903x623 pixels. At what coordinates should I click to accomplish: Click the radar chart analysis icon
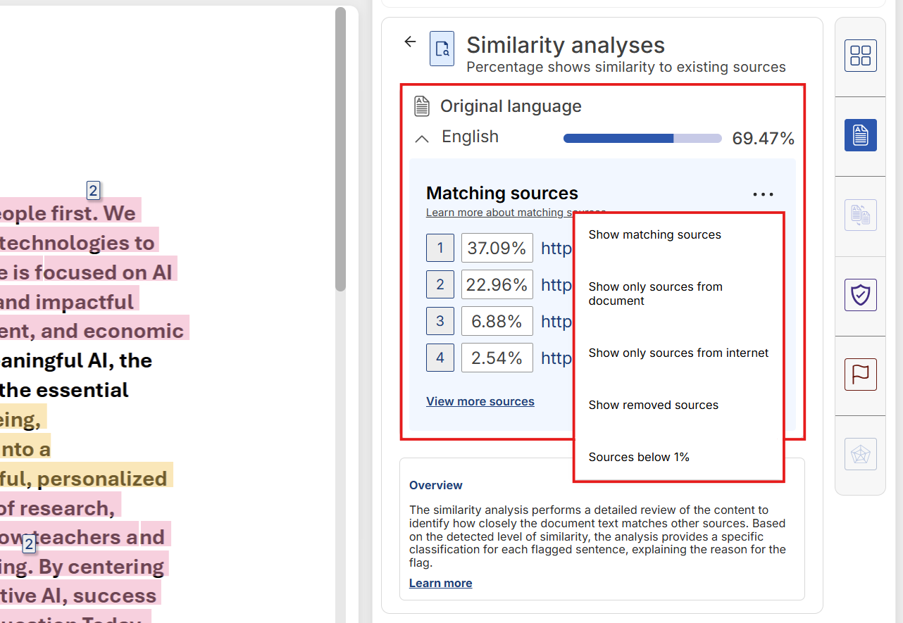pos(860,454)
